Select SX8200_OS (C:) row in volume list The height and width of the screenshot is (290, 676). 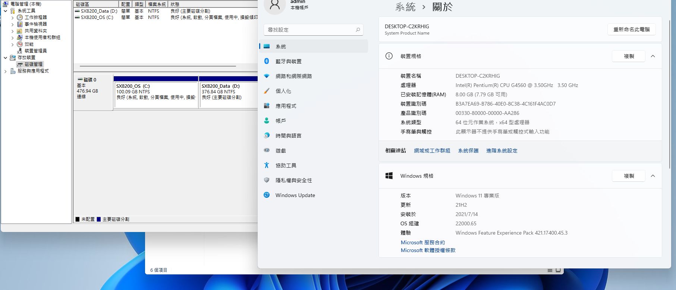[x=166, y=17]
